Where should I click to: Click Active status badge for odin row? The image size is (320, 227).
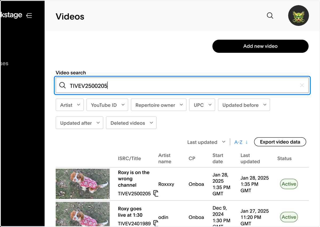tap(289, 217)
